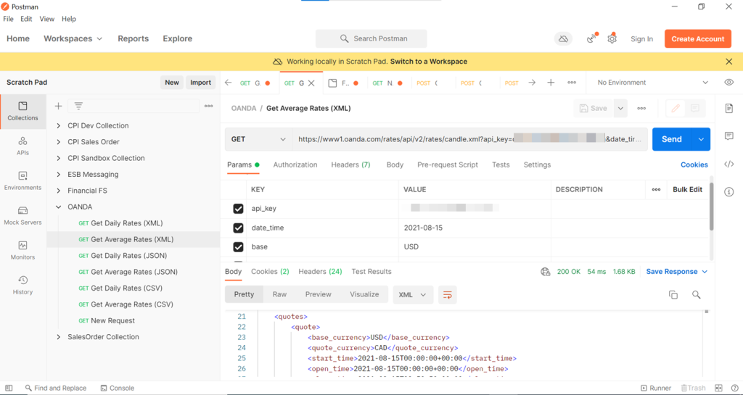Open the settings gear icon
Image resolution: width=743 pixels, height=395 pixels.
point(612,39)
